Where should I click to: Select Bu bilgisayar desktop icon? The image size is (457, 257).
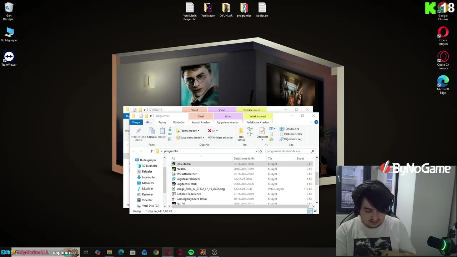click(9, 34)
